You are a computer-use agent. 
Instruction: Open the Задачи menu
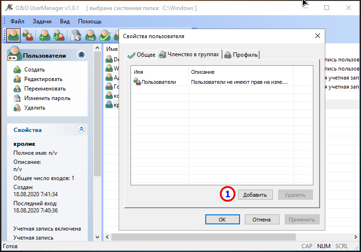42,21
